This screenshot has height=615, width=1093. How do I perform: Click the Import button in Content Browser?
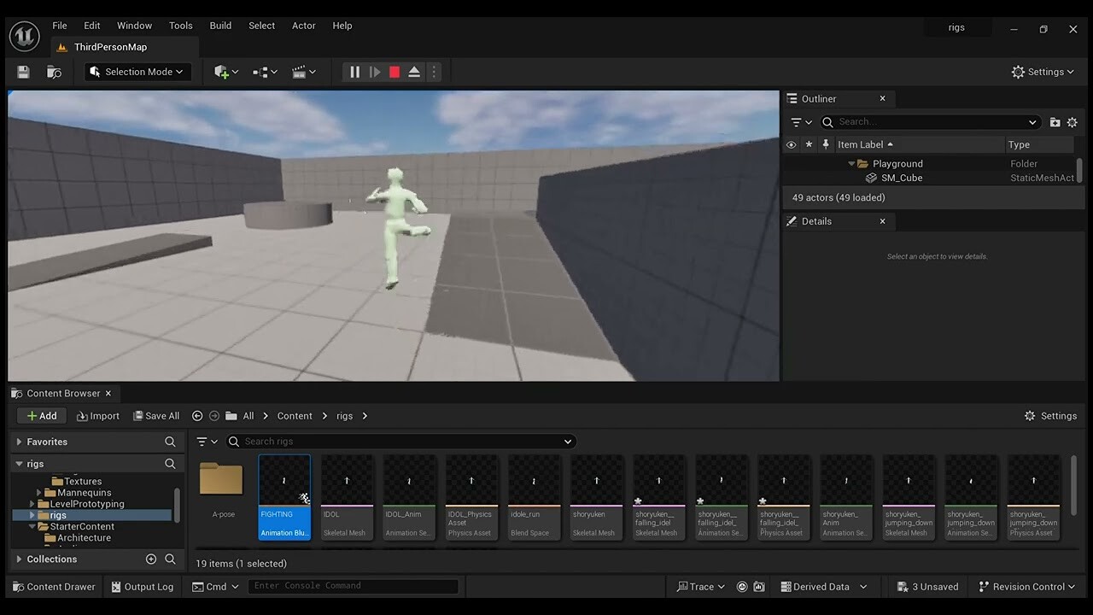pos(98,416)
